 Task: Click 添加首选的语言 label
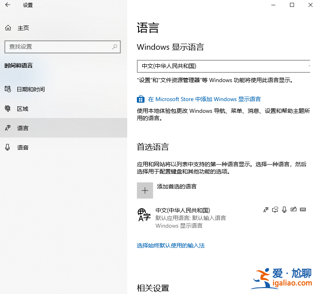point(177,186)
